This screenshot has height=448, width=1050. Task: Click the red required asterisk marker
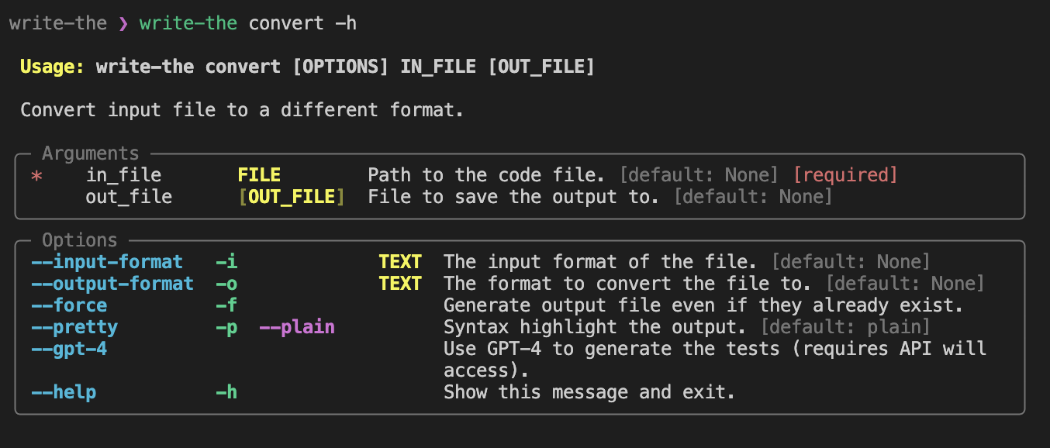click(x=36, y=177)
